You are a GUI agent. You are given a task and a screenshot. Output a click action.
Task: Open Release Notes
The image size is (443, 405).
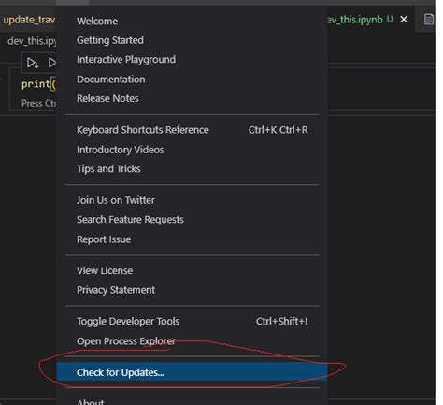click(192, 98)
